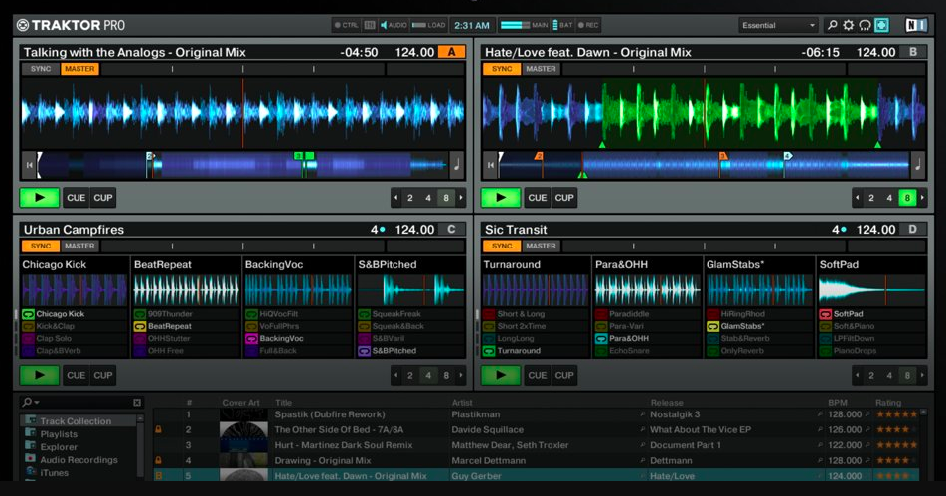Toggle SYNC on deck B
946x496 pixels.
(502, 69)
